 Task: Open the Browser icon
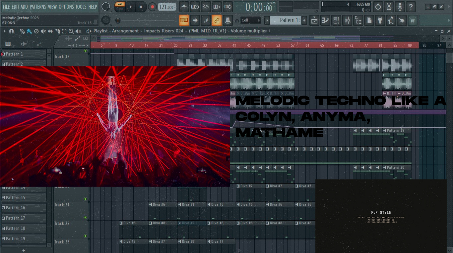358,21
